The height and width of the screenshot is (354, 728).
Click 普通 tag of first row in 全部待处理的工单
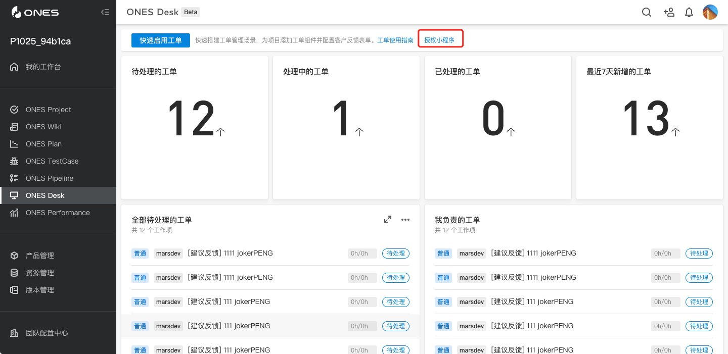(x=140, y=254)
